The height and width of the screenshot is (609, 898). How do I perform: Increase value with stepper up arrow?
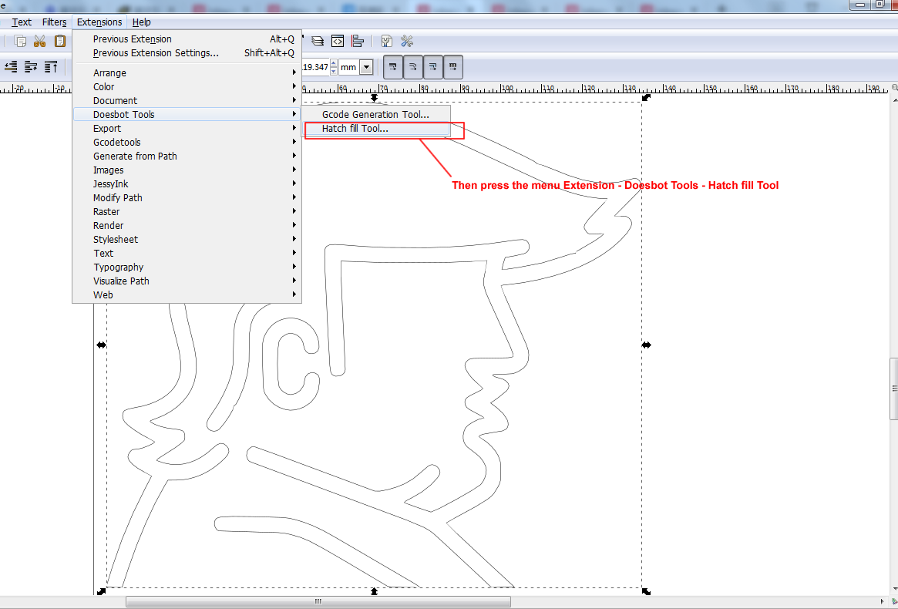click(334, 63)
